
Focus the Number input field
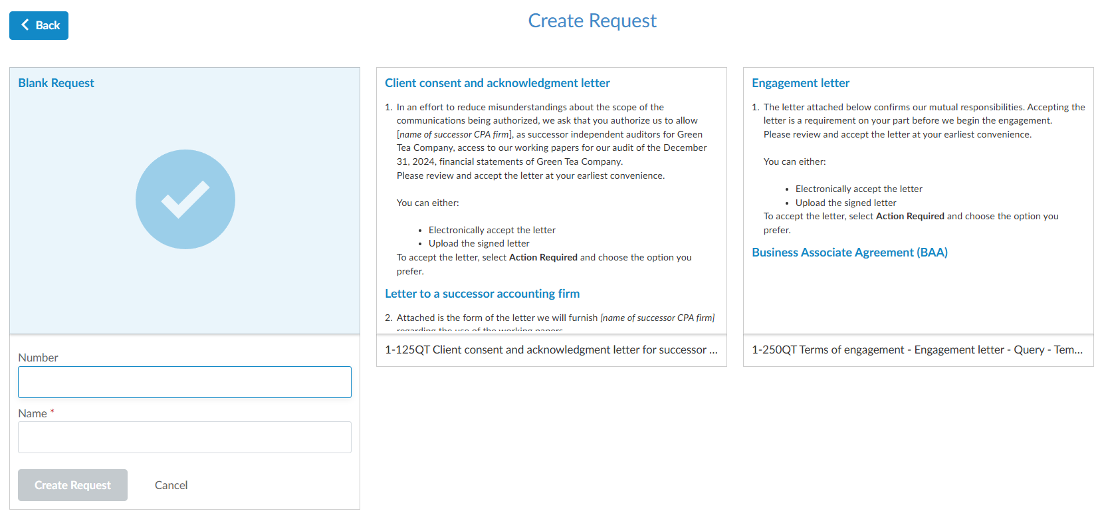pos(185,382)
